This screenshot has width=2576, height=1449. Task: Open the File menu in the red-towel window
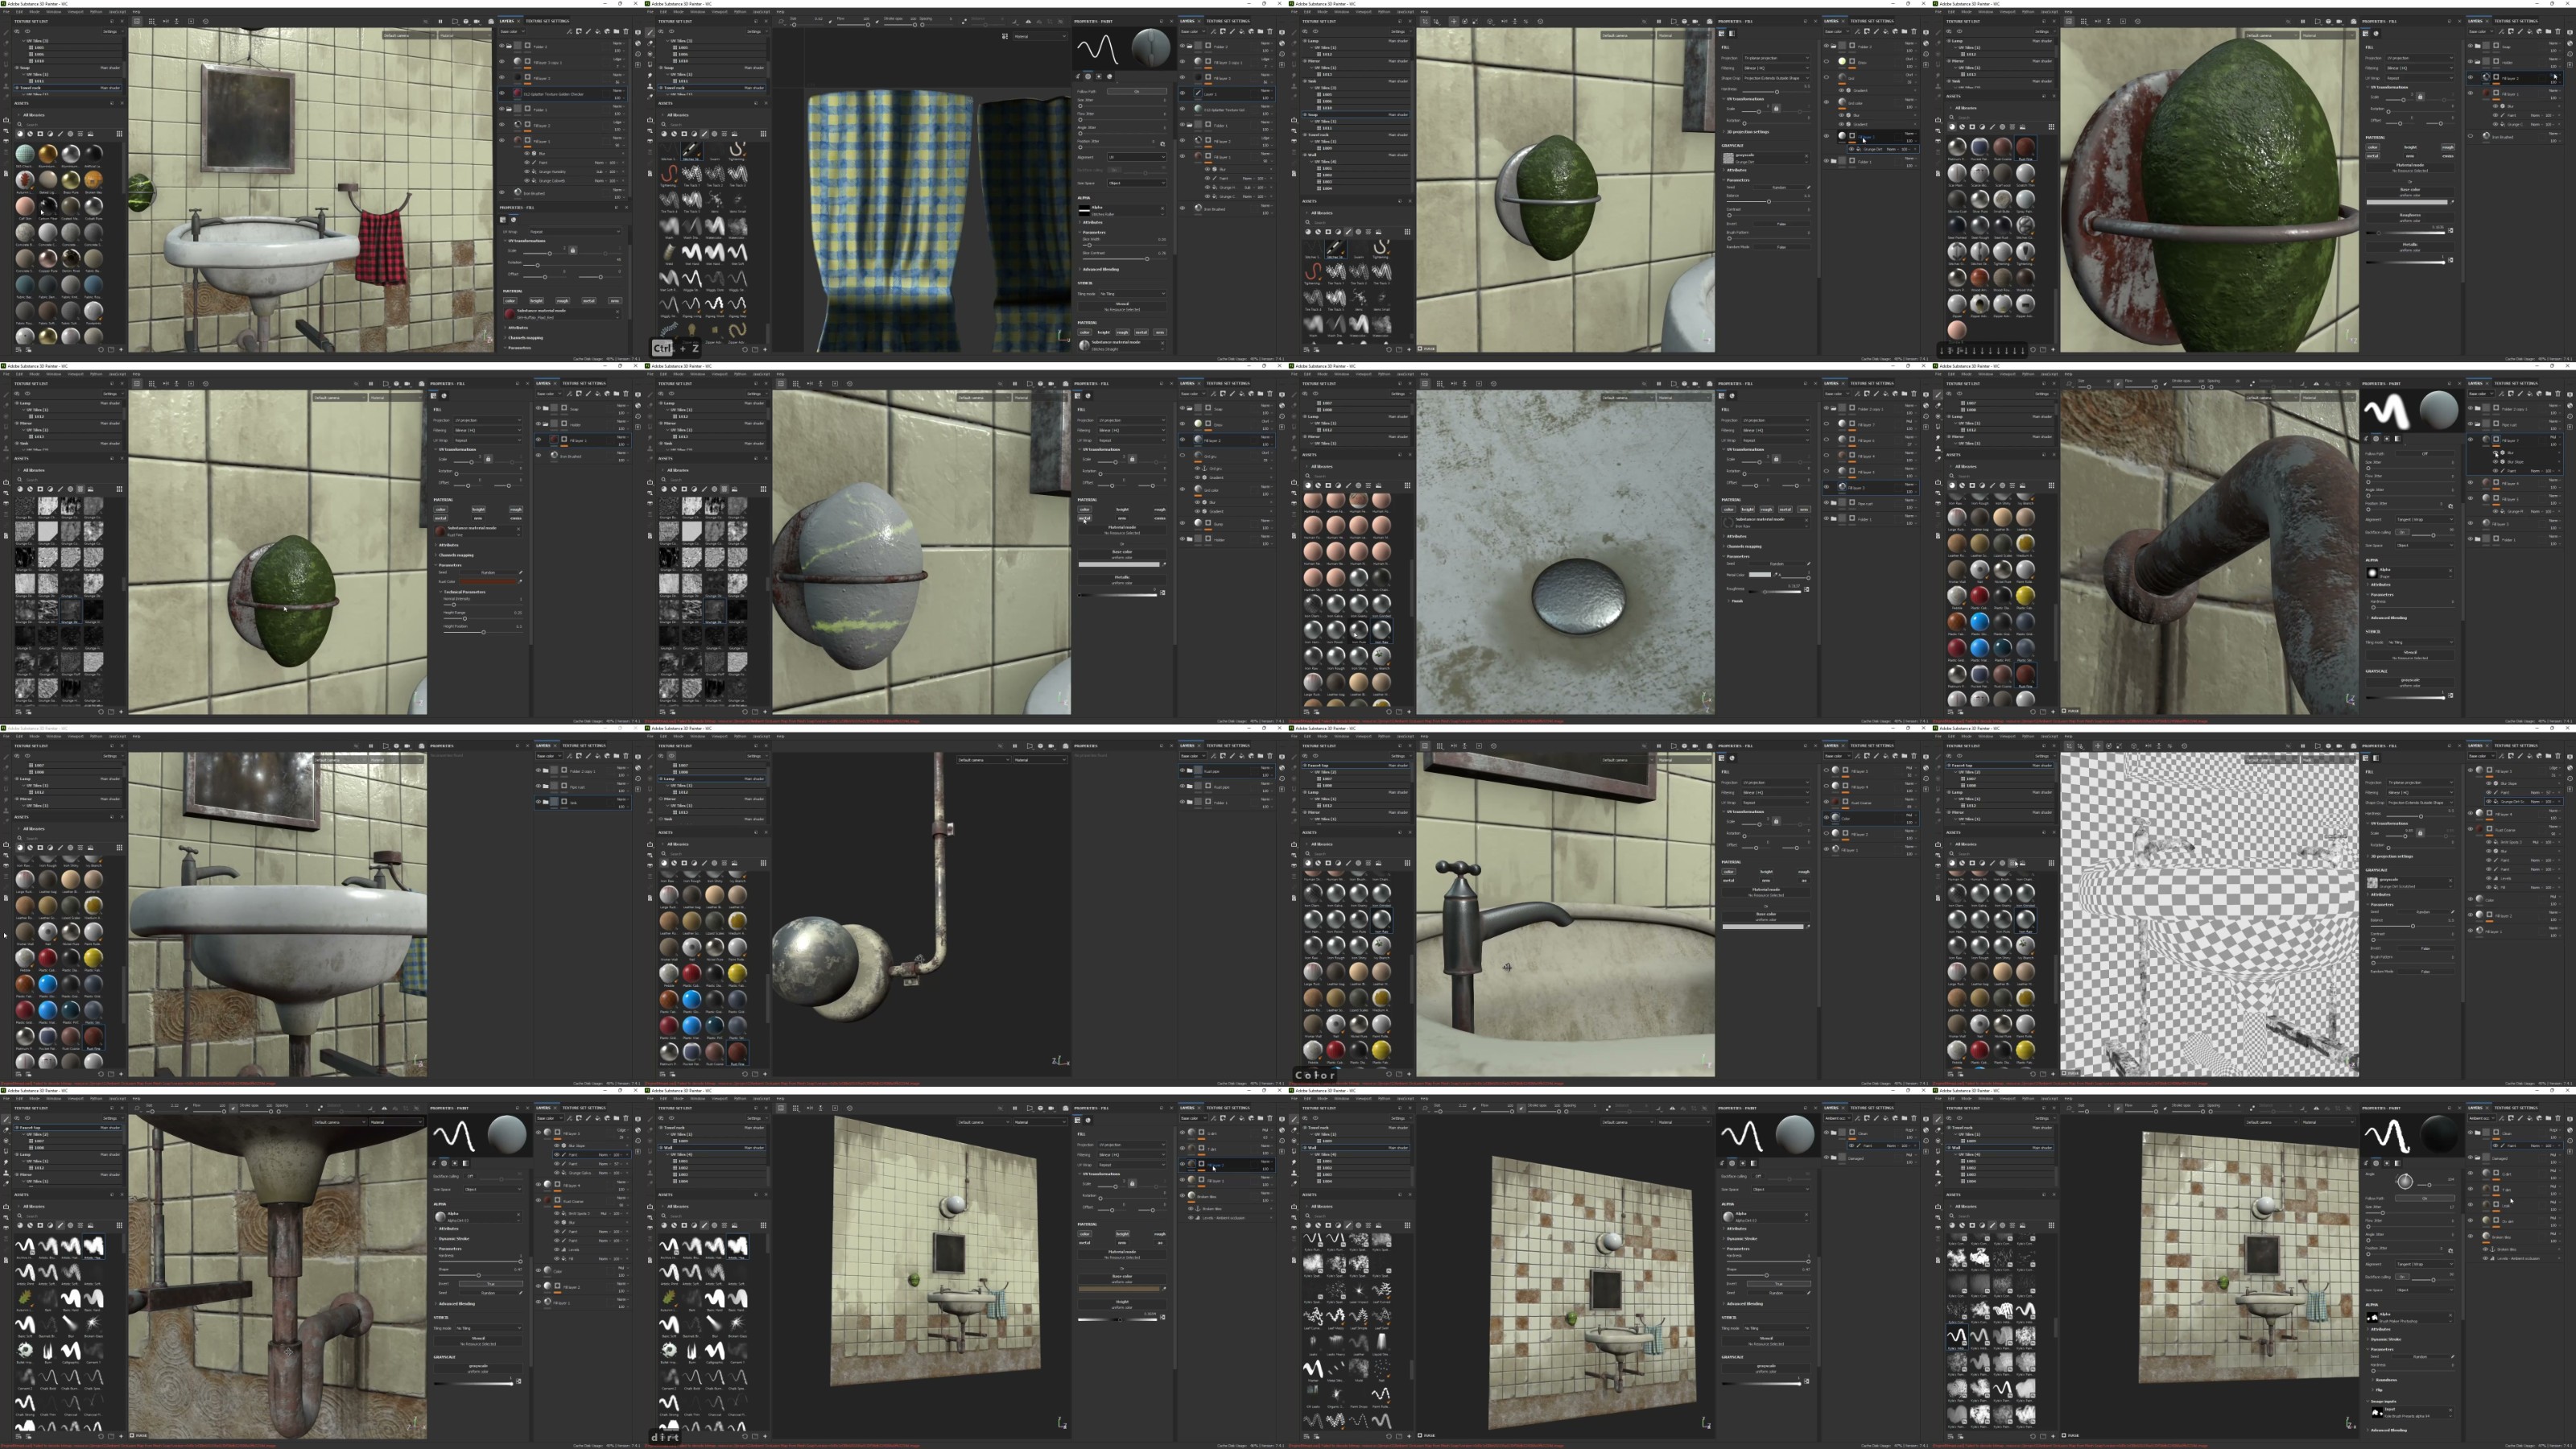(x=5, y=12)
